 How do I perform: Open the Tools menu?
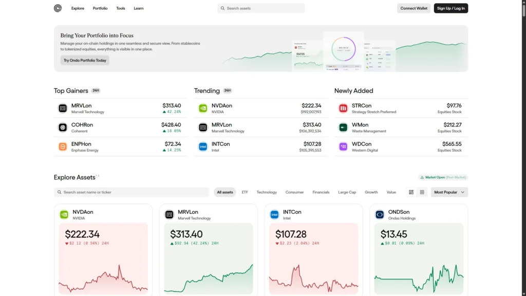[120, 8]
